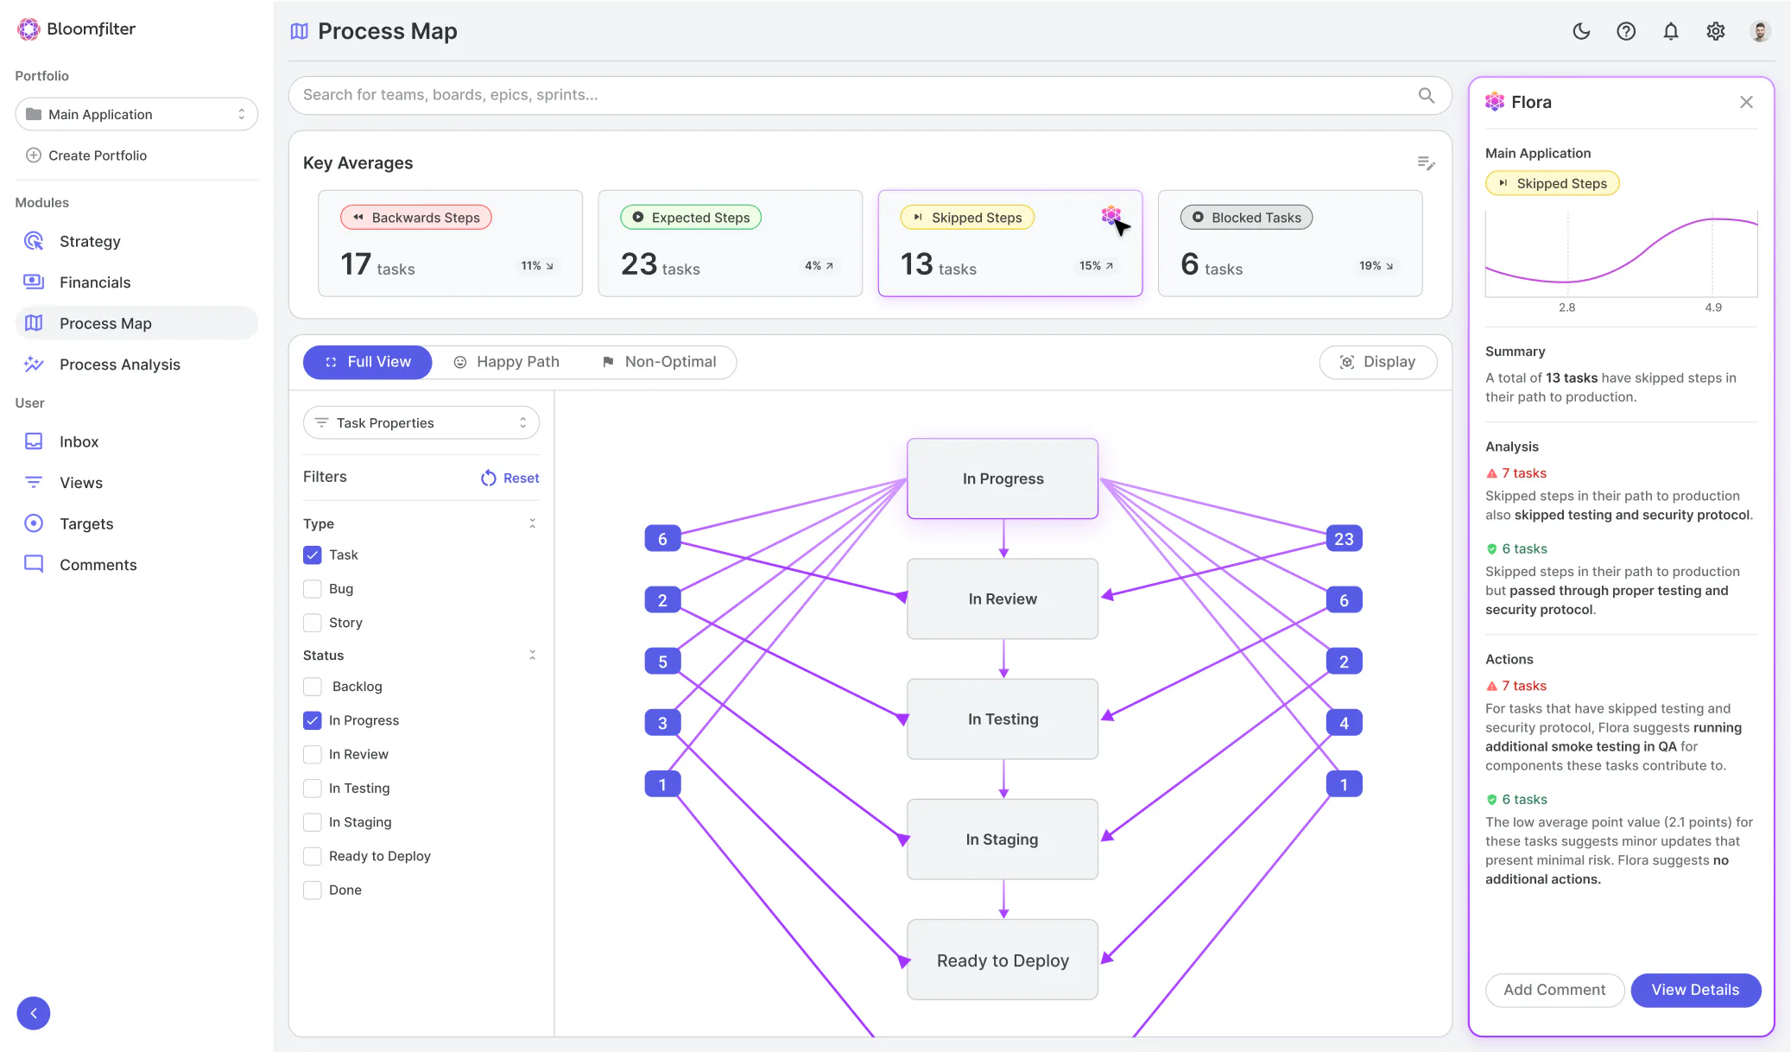
Task: Switch to Non-Optimal tab
Action: click(x=660, y=362)
